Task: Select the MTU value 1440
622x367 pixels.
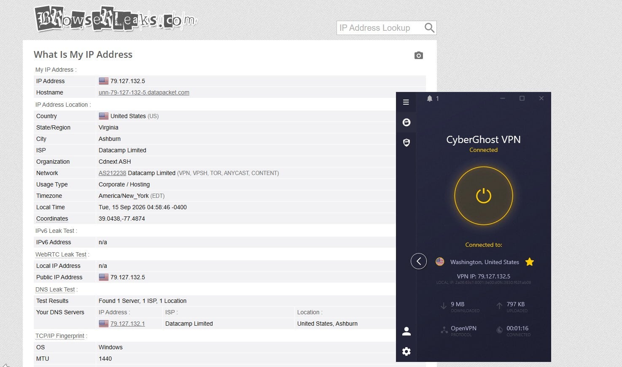Action: [x=105, y=359]
